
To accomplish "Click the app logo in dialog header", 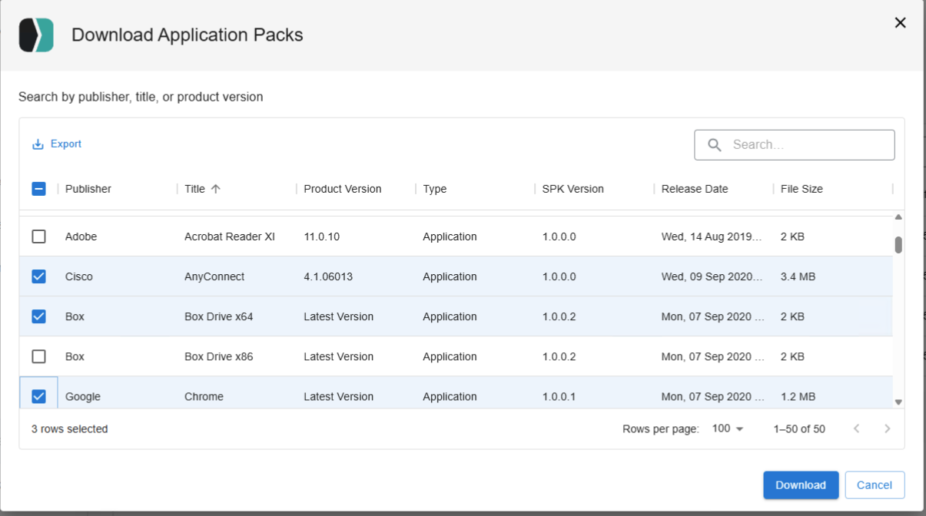I will pos(36,35).
